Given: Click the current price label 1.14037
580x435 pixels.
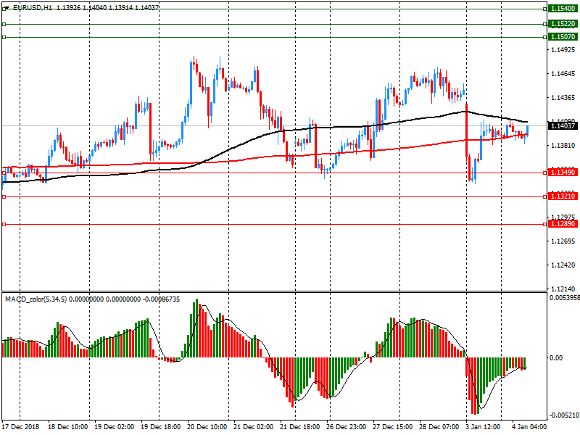Looking at the screenshot, I should (x=563, y=126).
